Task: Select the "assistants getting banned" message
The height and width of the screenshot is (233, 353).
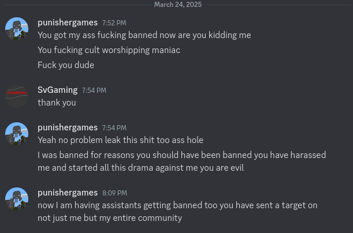Action: pos(177,212)
